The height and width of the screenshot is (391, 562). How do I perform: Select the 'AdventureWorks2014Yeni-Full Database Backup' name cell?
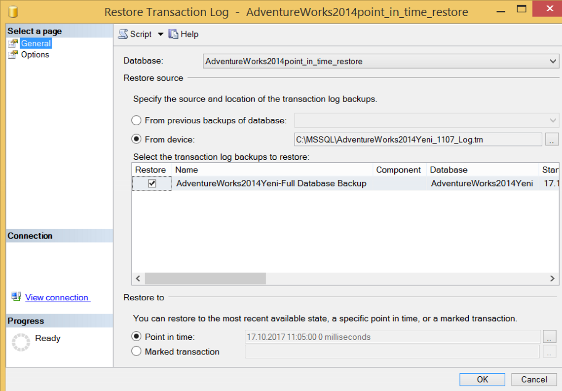point(271,183)
